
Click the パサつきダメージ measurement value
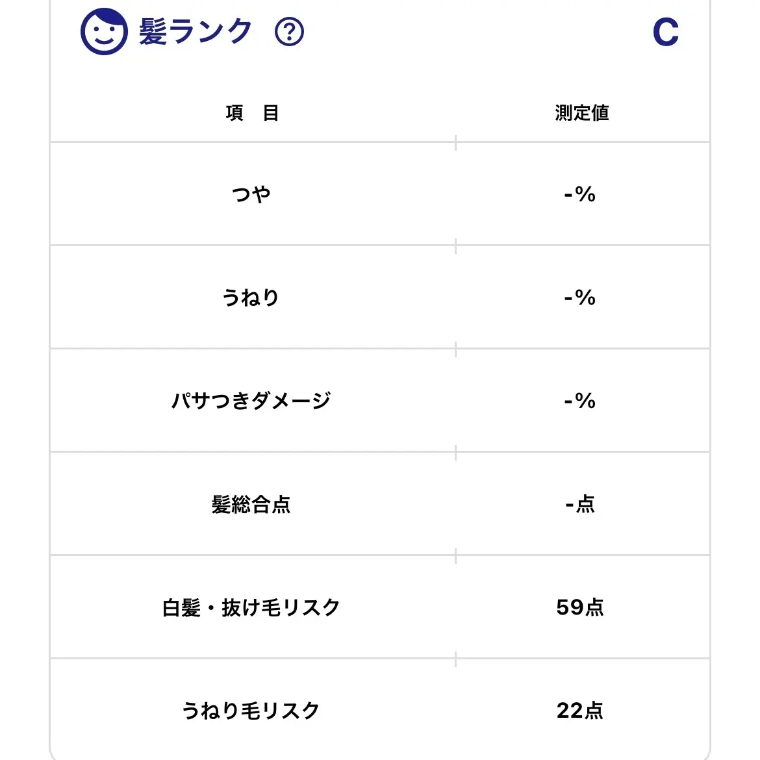click(x=580, y=401)
